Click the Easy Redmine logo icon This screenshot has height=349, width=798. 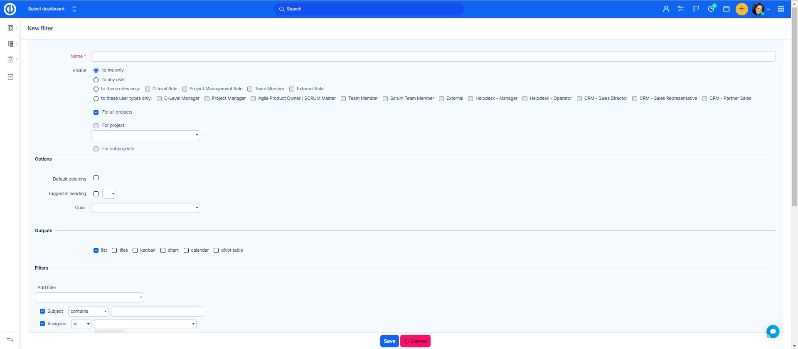pos(10,9)
